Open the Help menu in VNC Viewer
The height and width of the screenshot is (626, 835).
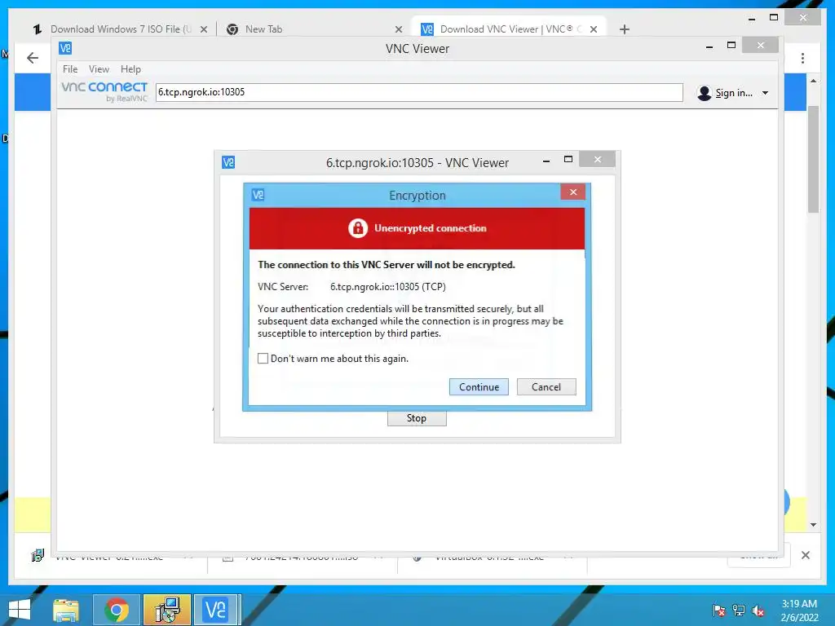coord(130,69)
